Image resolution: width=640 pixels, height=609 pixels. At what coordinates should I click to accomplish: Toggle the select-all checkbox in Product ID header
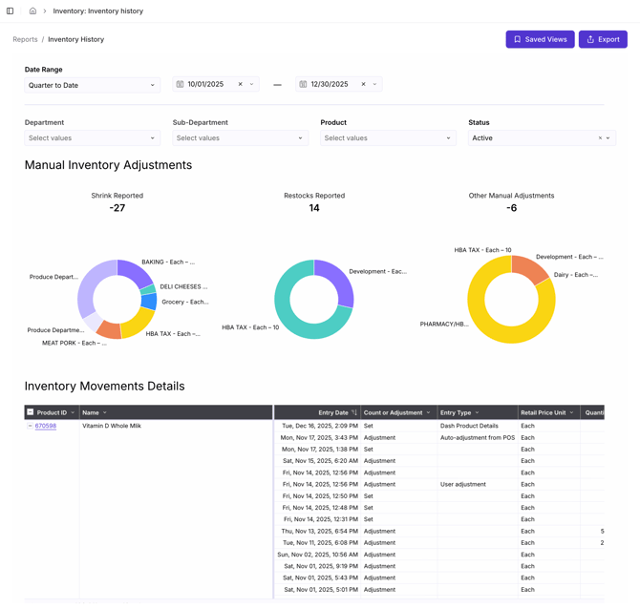31,413
